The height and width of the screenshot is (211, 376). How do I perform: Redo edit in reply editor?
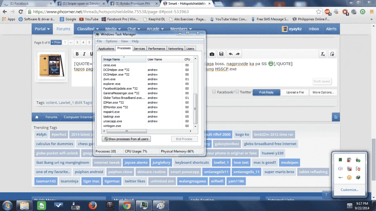(238, 54)
